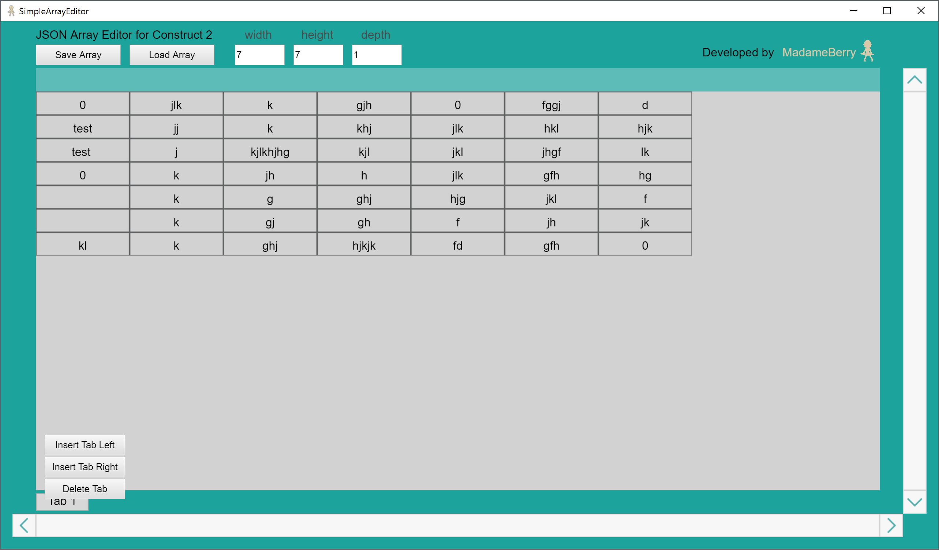Choose Insert Tab Left option
This screenshot has width=939, height=550.
(85, 445)
